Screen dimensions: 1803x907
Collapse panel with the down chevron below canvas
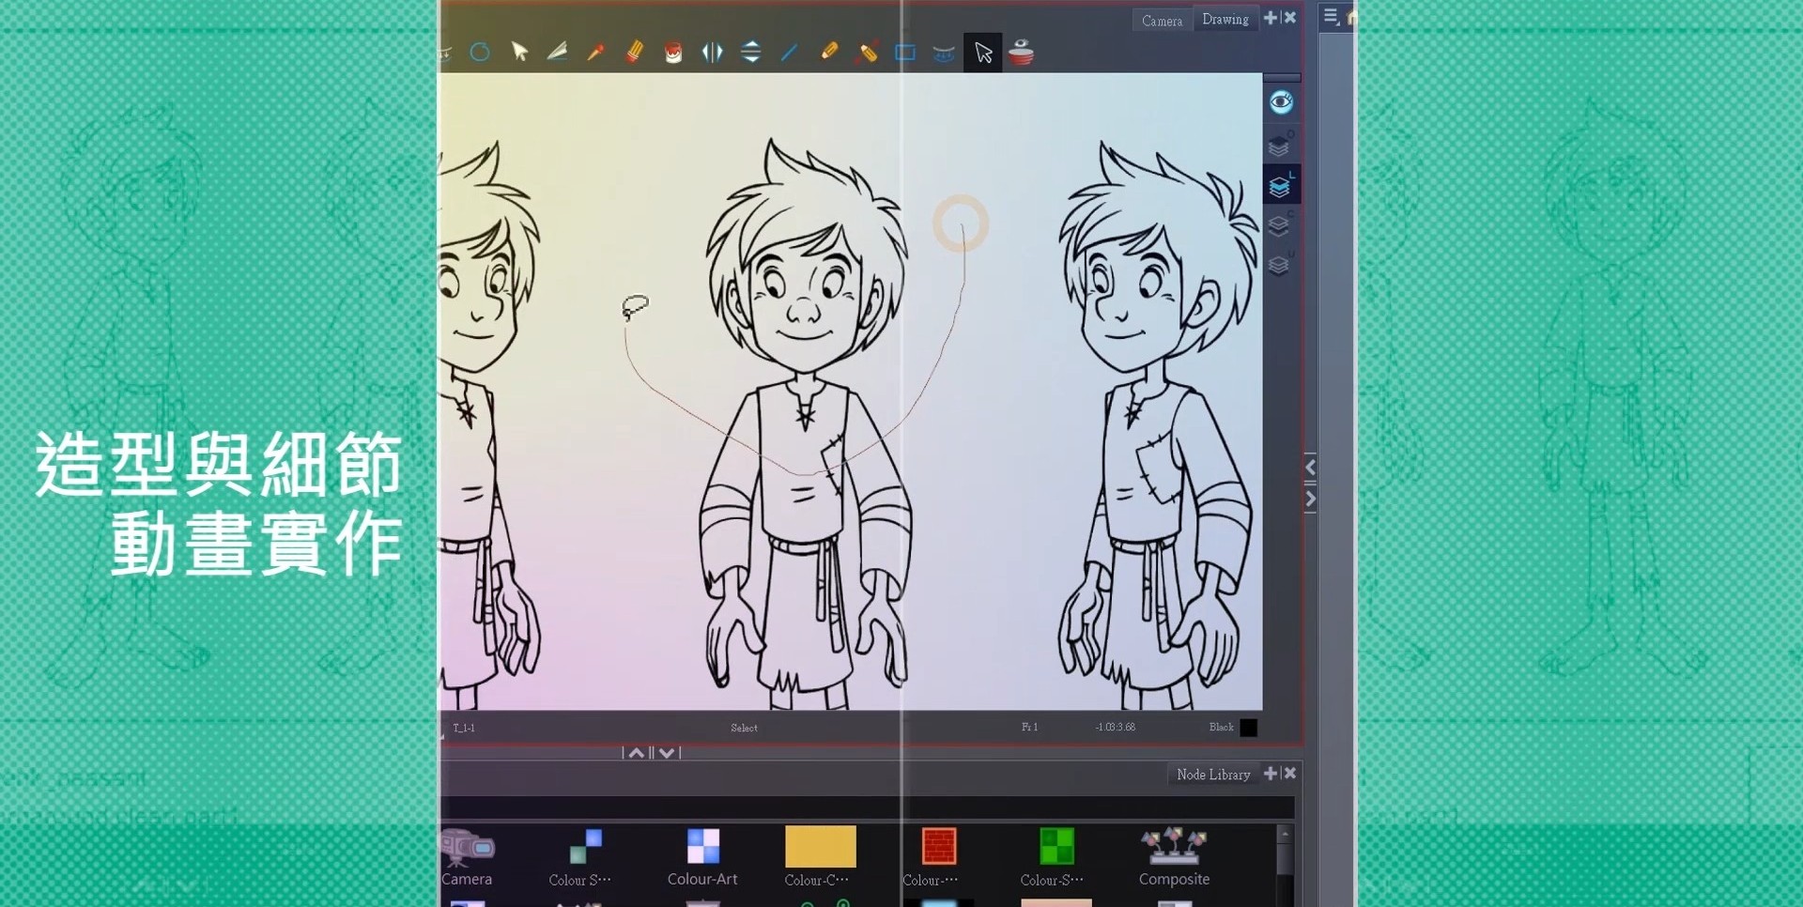pos(667,753)
